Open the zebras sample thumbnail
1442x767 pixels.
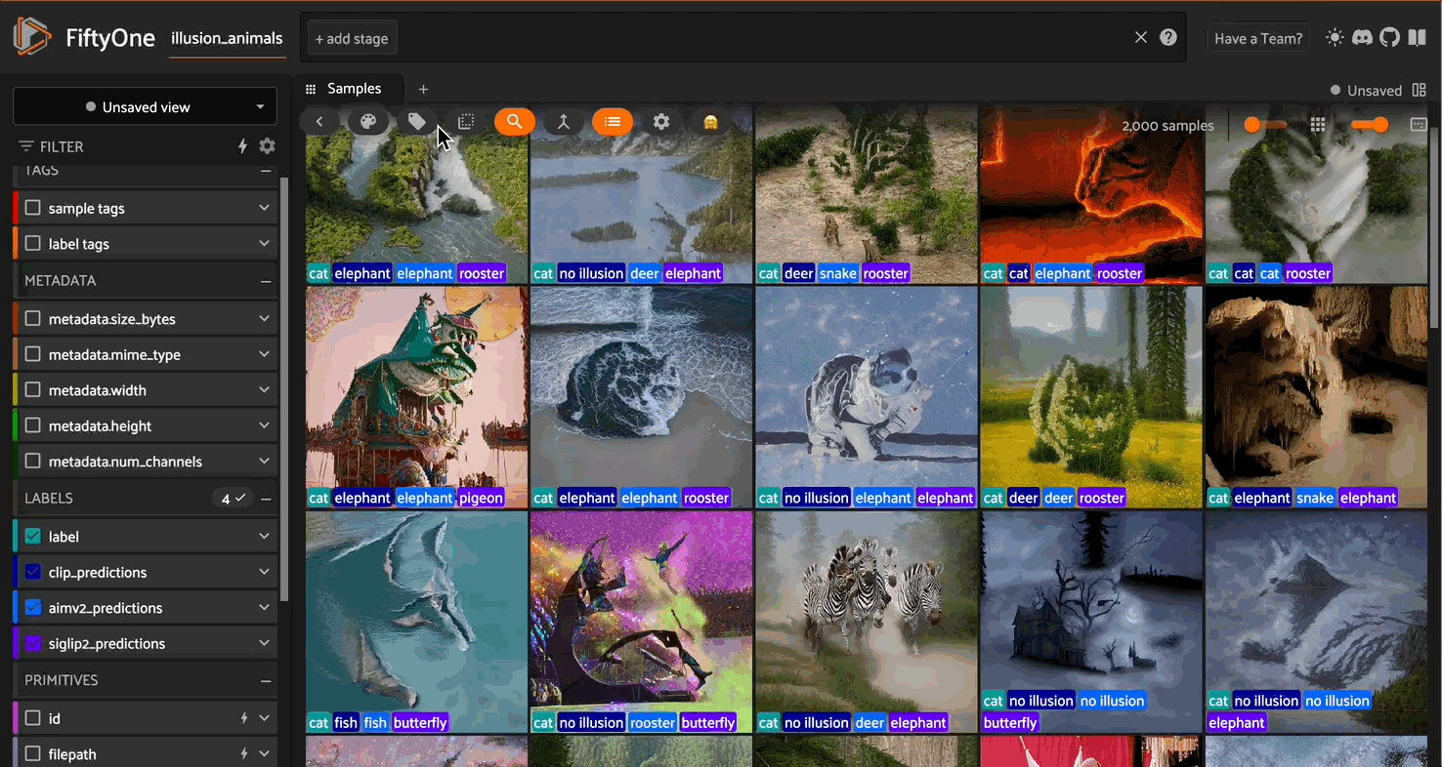pos(867,622)
